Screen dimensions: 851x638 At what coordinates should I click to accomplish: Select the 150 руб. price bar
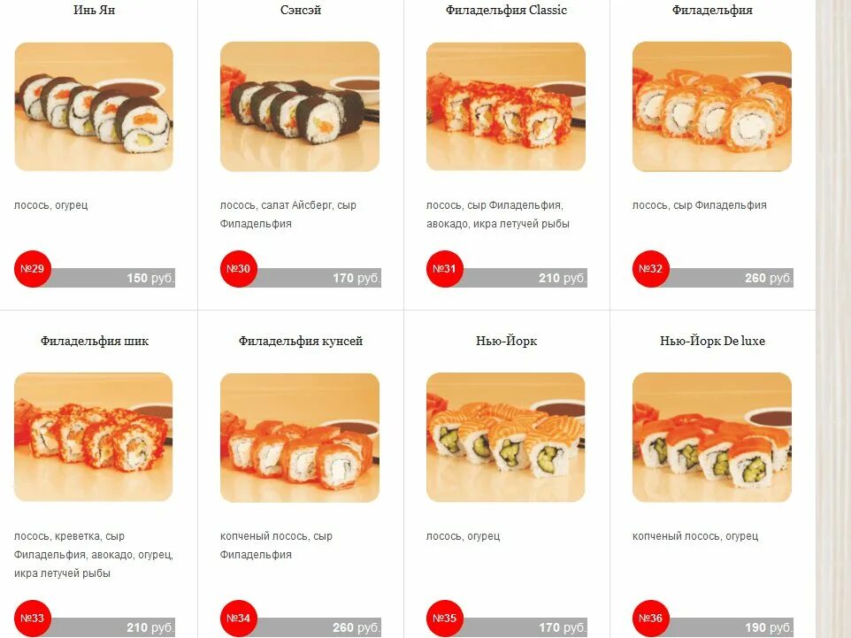coord(111,278)
